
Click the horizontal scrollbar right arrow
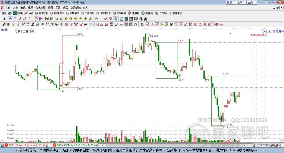(x=244, y=145)
